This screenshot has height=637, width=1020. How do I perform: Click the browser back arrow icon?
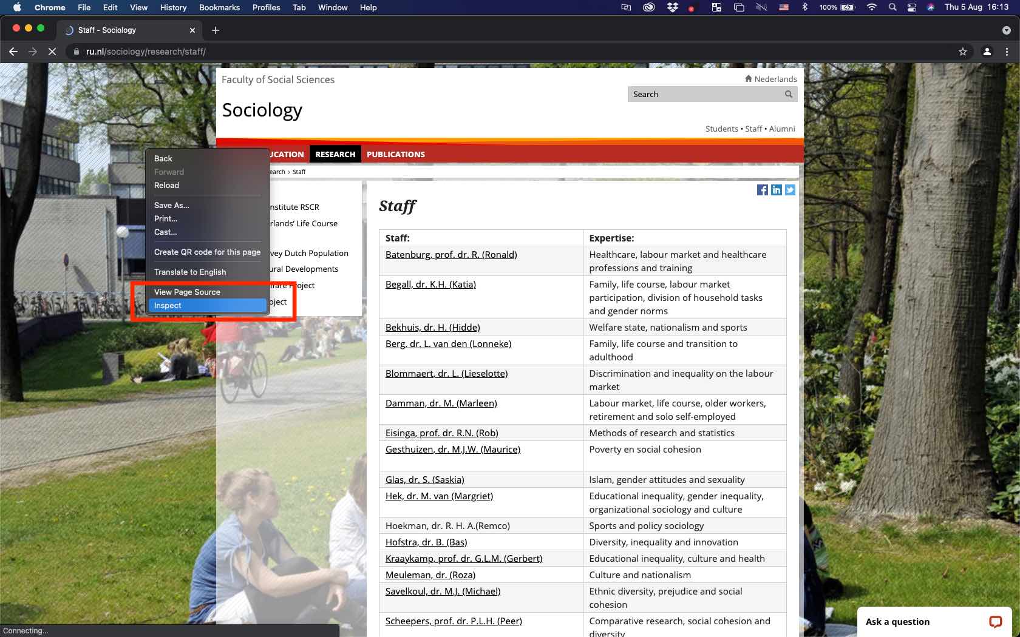[13, 52]
